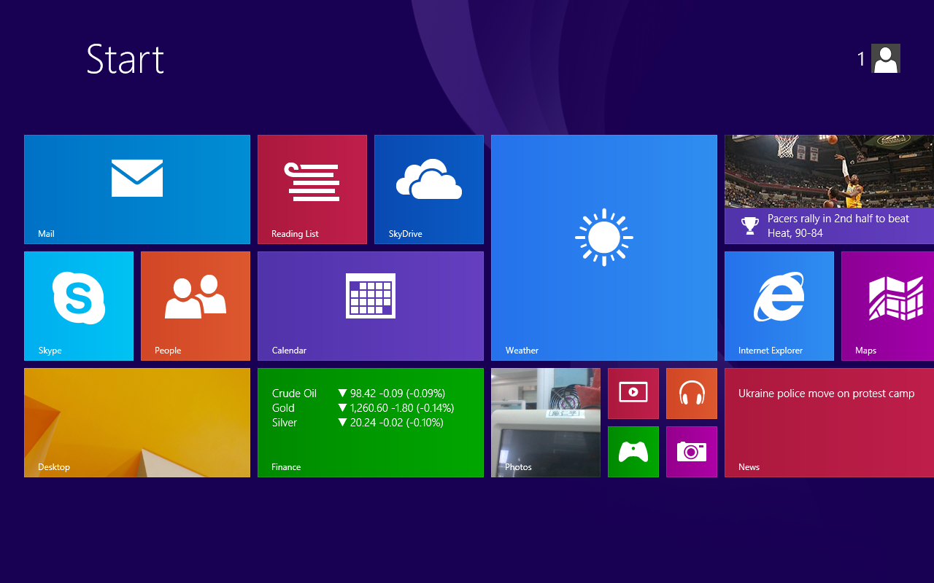Open the Reading List tile

312,189
